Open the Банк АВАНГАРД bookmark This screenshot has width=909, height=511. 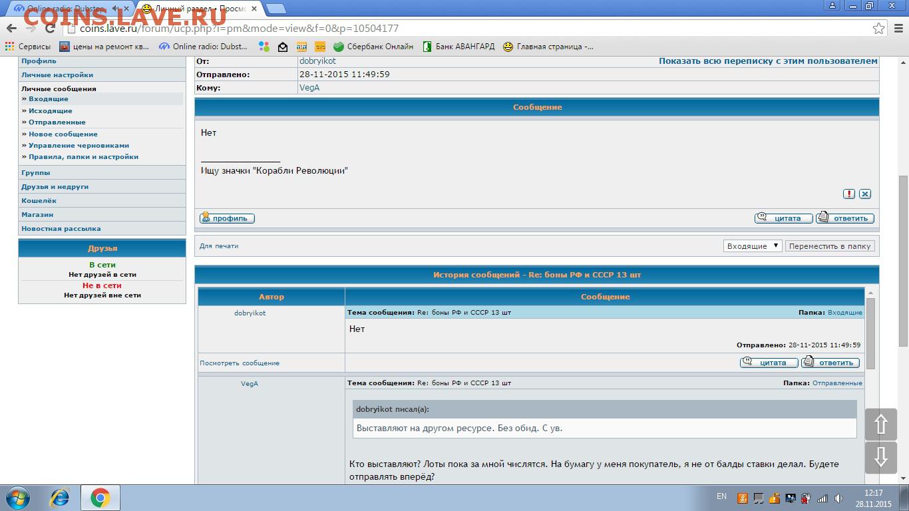[458, 47]
